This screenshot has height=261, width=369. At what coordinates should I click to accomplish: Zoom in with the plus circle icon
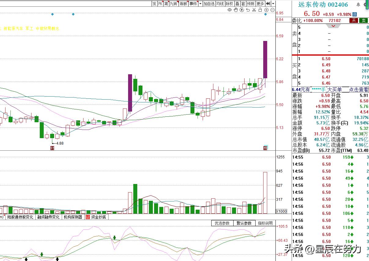[x=266, y=10]
